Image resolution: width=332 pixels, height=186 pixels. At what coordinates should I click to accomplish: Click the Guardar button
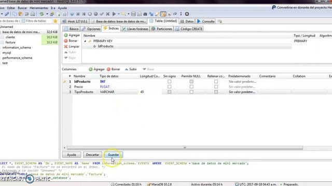point(113,154)
